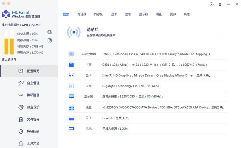Click the Gigabyte Technology H81M-S1 text

[x=131, y=86]
